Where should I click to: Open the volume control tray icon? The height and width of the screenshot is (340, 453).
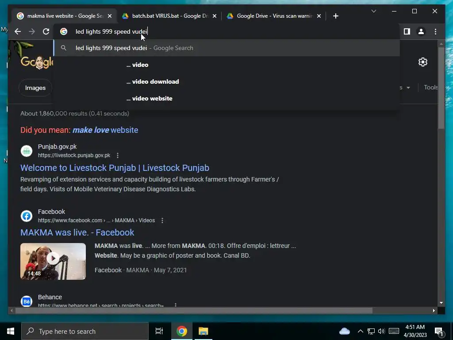coord(381,331)
